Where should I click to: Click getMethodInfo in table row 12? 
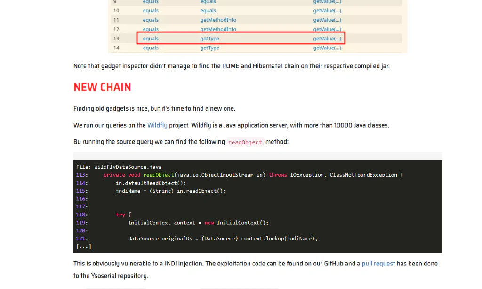tap(218, 29)
